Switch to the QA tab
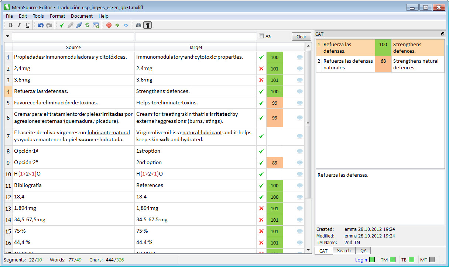The image size is (449, 267). tap(363, 251)
